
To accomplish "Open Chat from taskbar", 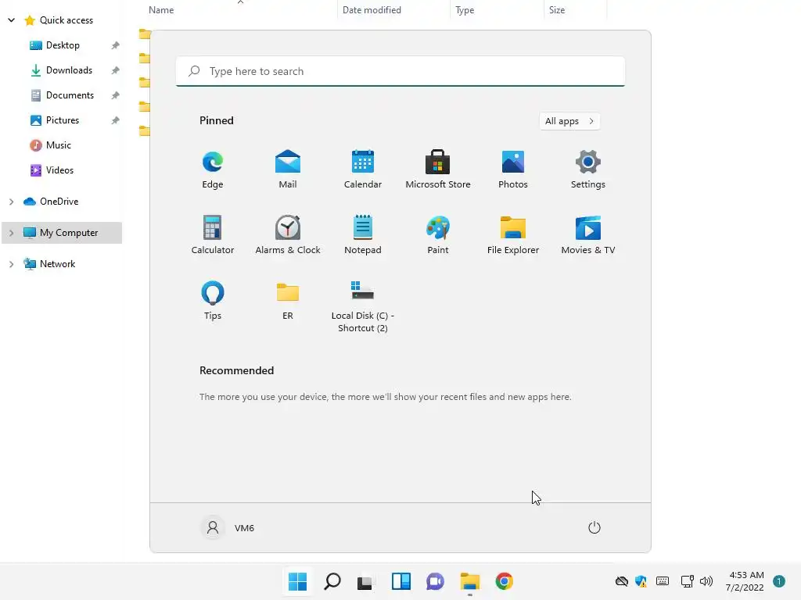I will [x=435, y=581].
